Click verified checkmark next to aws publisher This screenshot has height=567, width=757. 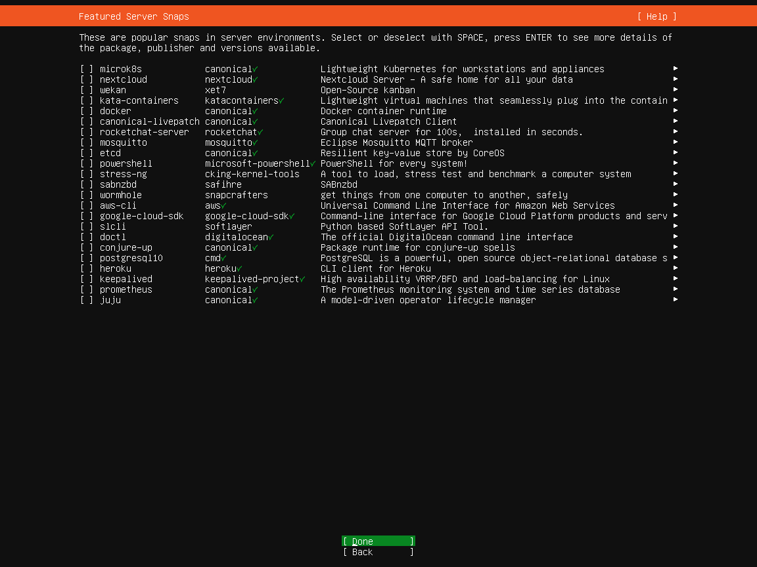pyautogui.click(x=223, y=205)
